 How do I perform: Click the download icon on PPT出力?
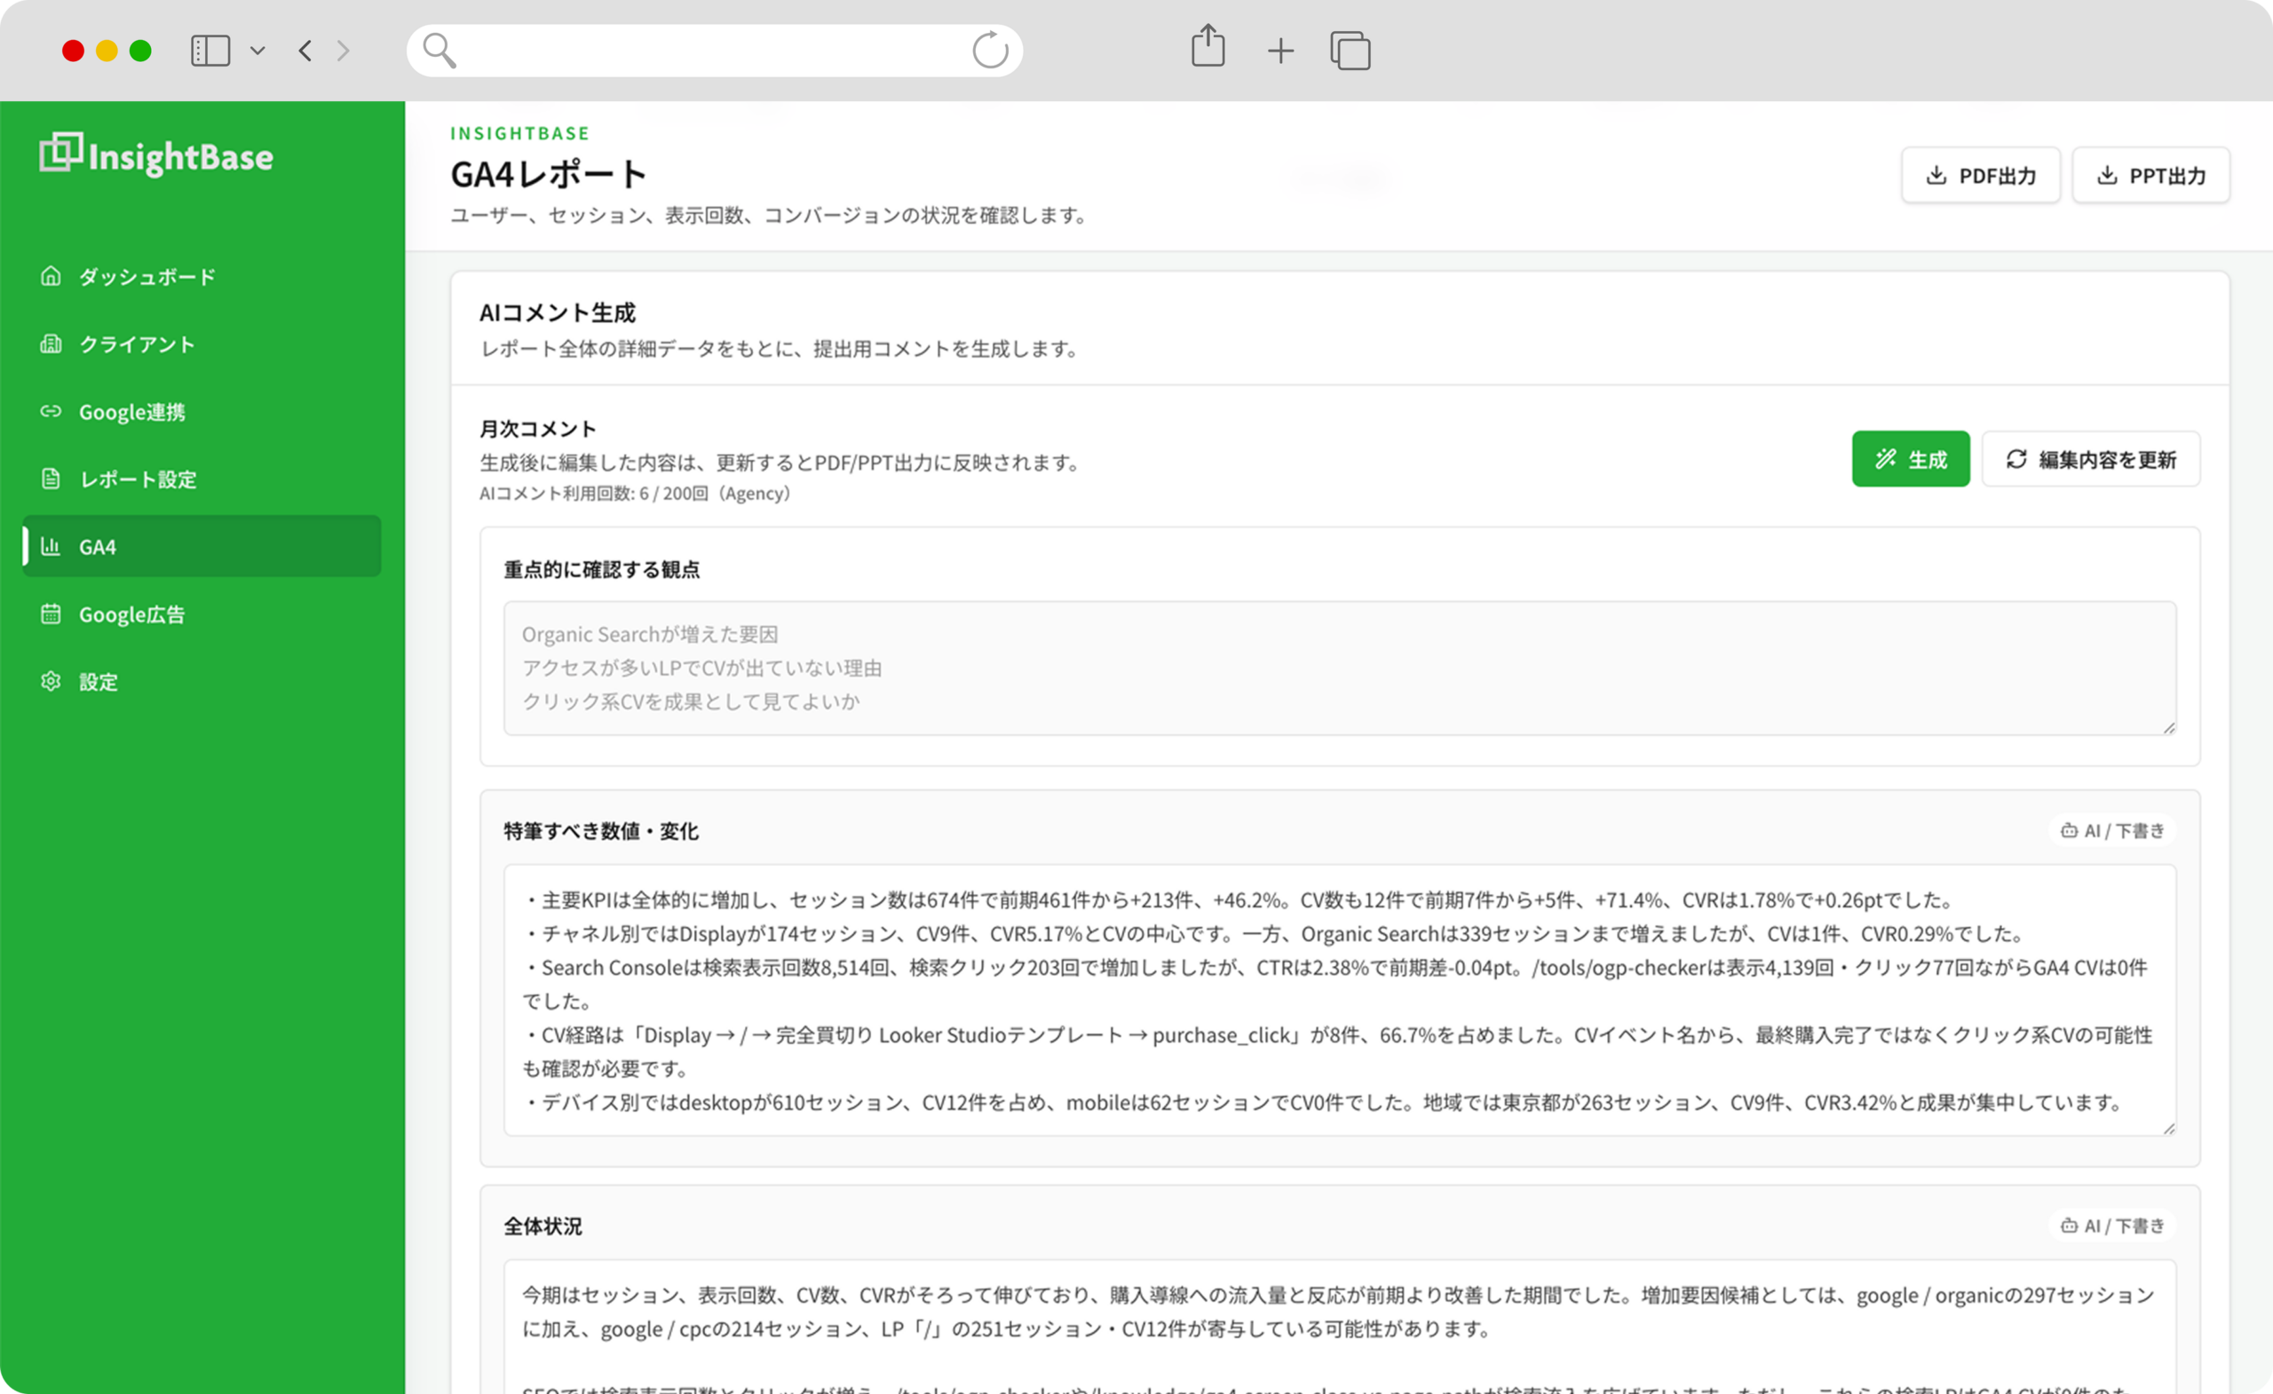click(x=2107, y=175)
